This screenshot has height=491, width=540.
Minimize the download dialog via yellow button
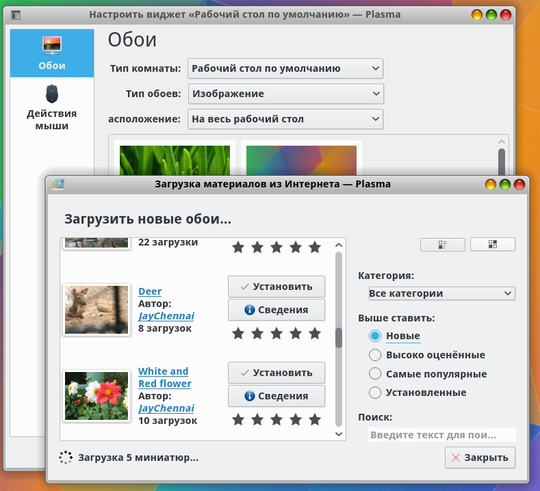(x=491, y=185)
